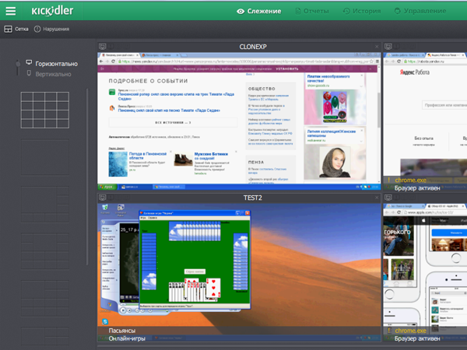Click the portrait monitor icon beside Вертикально
The image size is (467, 350).
click(x=29, y=73)
